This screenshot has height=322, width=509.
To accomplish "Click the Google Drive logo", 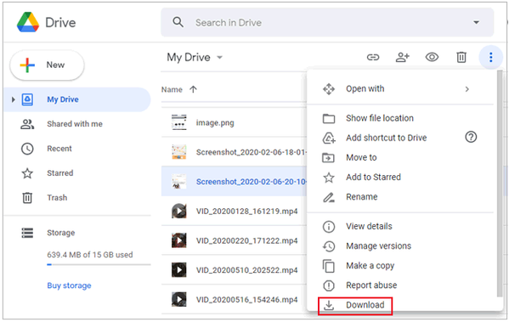I will click(x=28, y=22).
